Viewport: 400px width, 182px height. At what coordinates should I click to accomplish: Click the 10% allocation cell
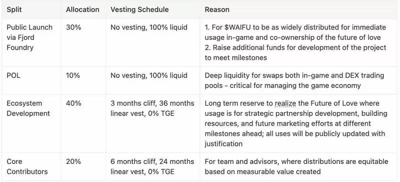[x=73, y=75]
